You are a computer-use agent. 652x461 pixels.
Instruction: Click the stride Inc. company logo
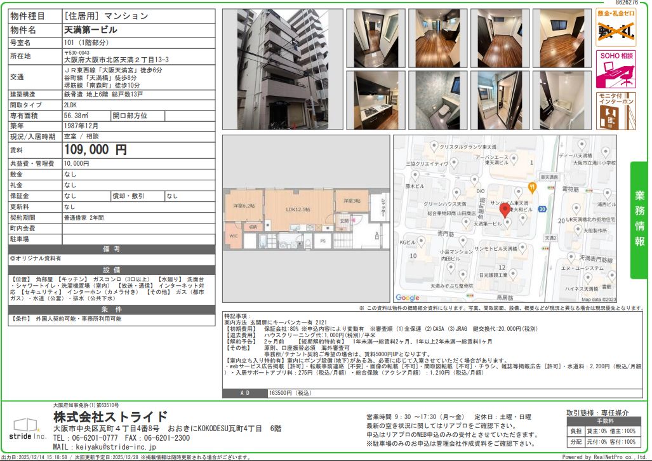[x=27, y=429]
